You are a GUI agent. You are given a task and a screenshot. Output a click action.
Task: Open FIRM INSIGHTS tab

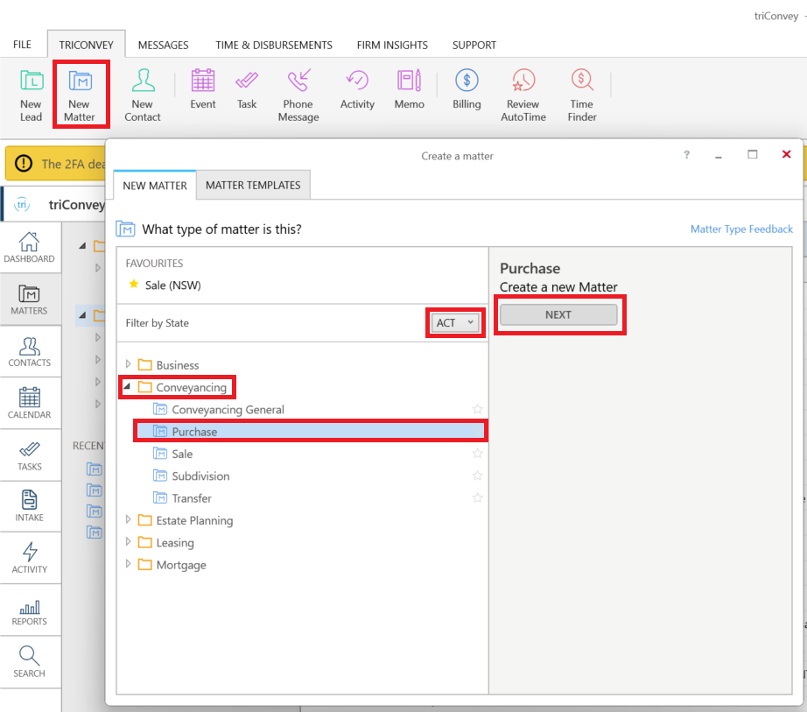392,45
